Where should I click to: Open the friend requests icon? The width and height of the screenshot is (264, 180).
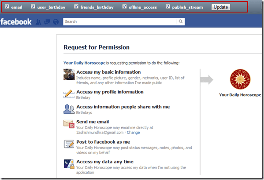(38, 22)
